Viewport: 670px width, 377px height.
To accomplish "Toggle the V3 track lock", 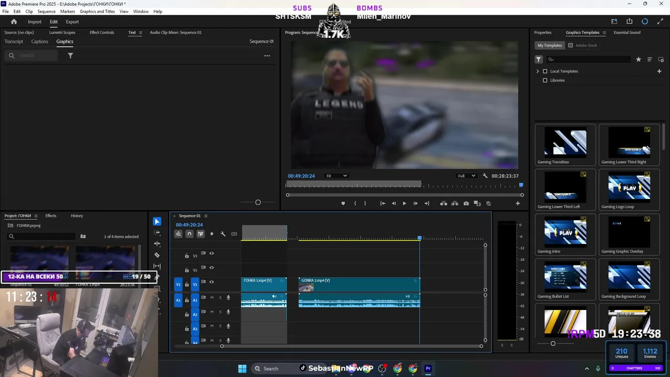I will [187, 256].
